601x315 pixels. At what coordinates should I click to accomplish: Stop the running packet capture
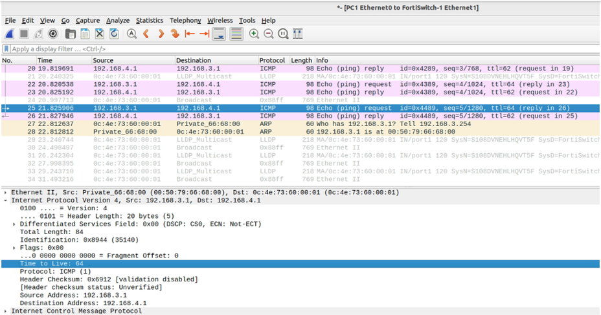click(x=24, y=34)
